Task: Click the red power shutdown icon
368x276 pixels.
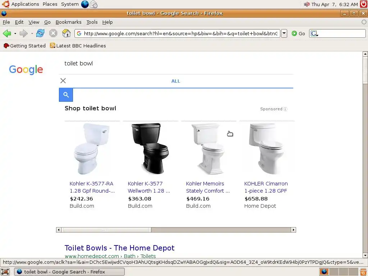Action: tap(364, 4)
